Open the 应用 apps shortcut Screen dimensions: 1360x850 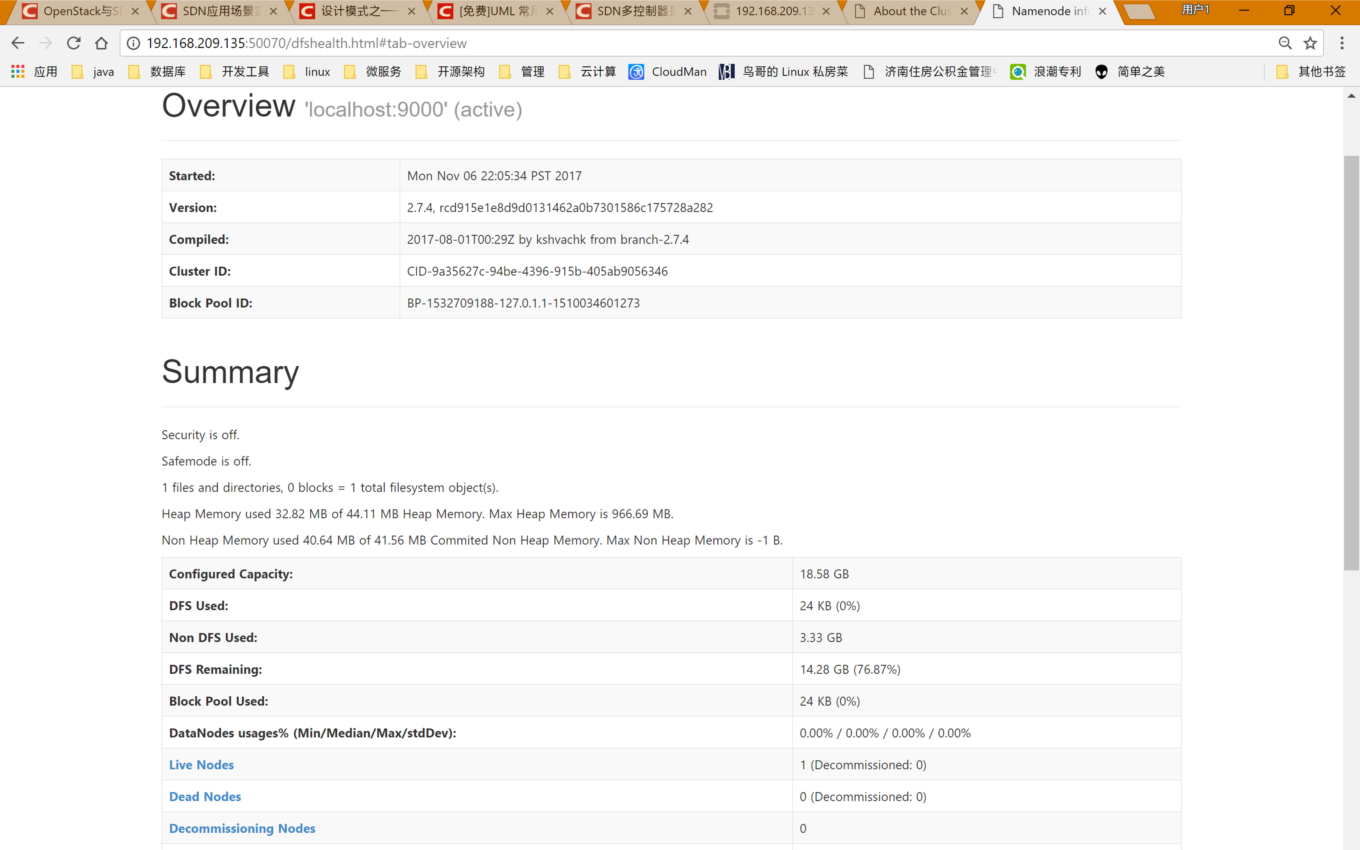[x=34, y=71]
